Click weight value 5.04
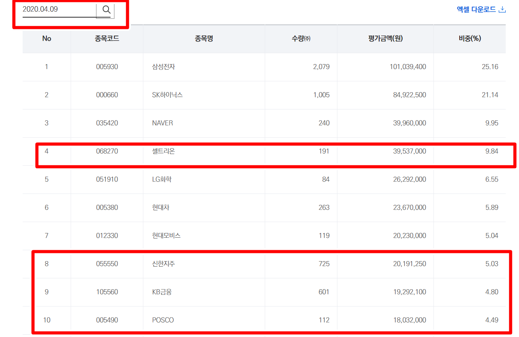519x337 pixels. click(x=492, y=236)
